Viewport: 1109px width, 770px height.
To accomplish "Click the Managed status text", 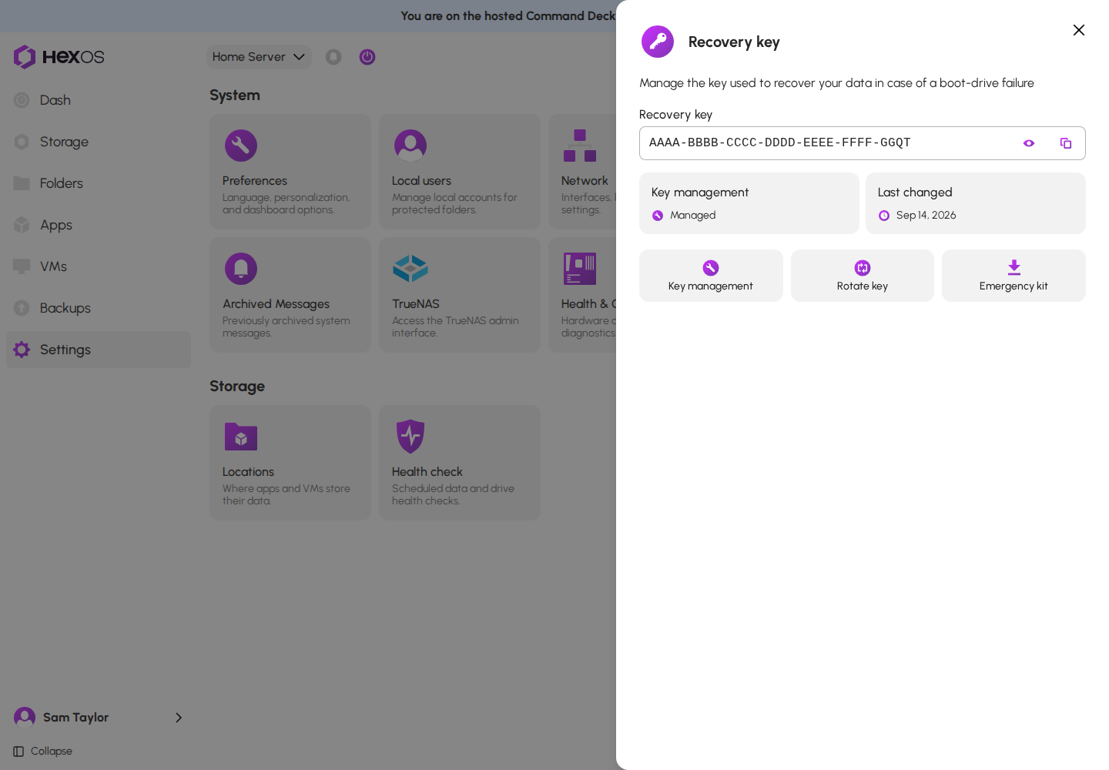I will (x=692, y=216).
